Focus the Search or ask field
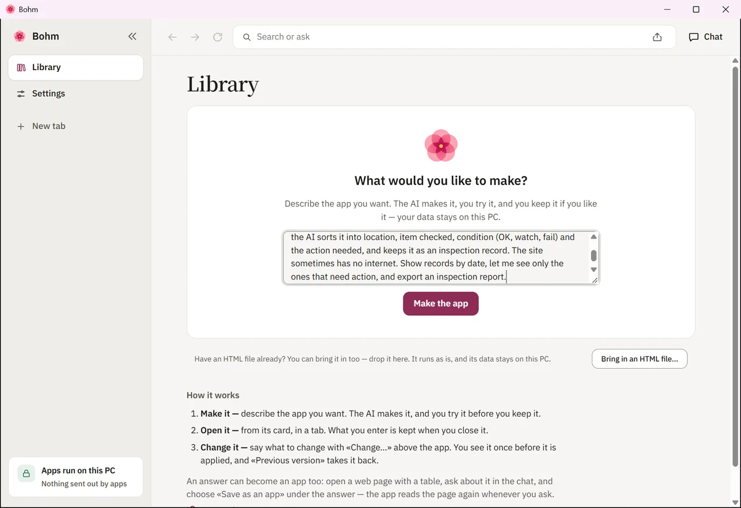 click(x=454, y=37)
